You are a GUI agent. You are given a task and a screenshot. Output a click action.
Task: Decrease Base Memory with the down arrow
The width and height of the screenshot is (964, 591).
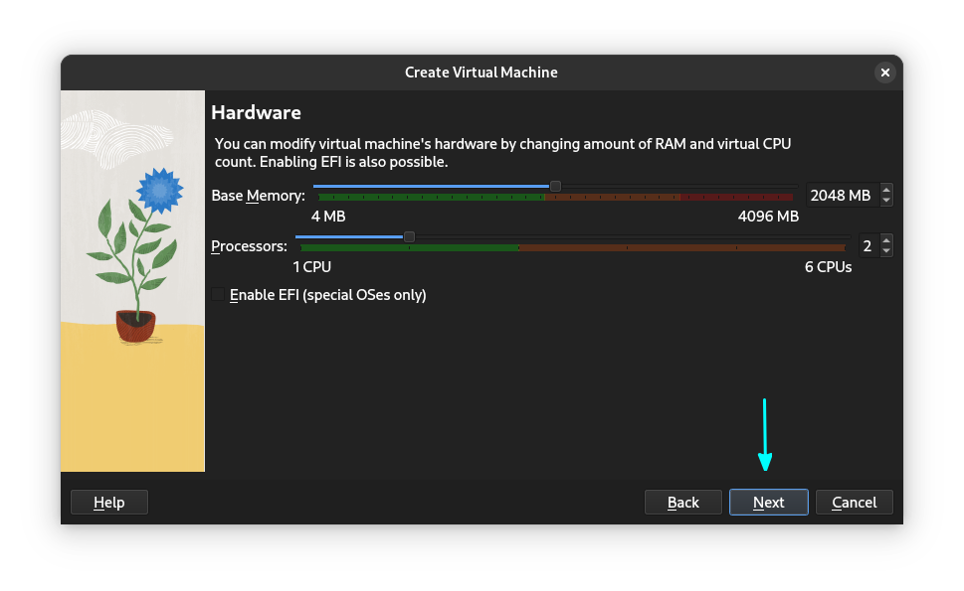886,201
